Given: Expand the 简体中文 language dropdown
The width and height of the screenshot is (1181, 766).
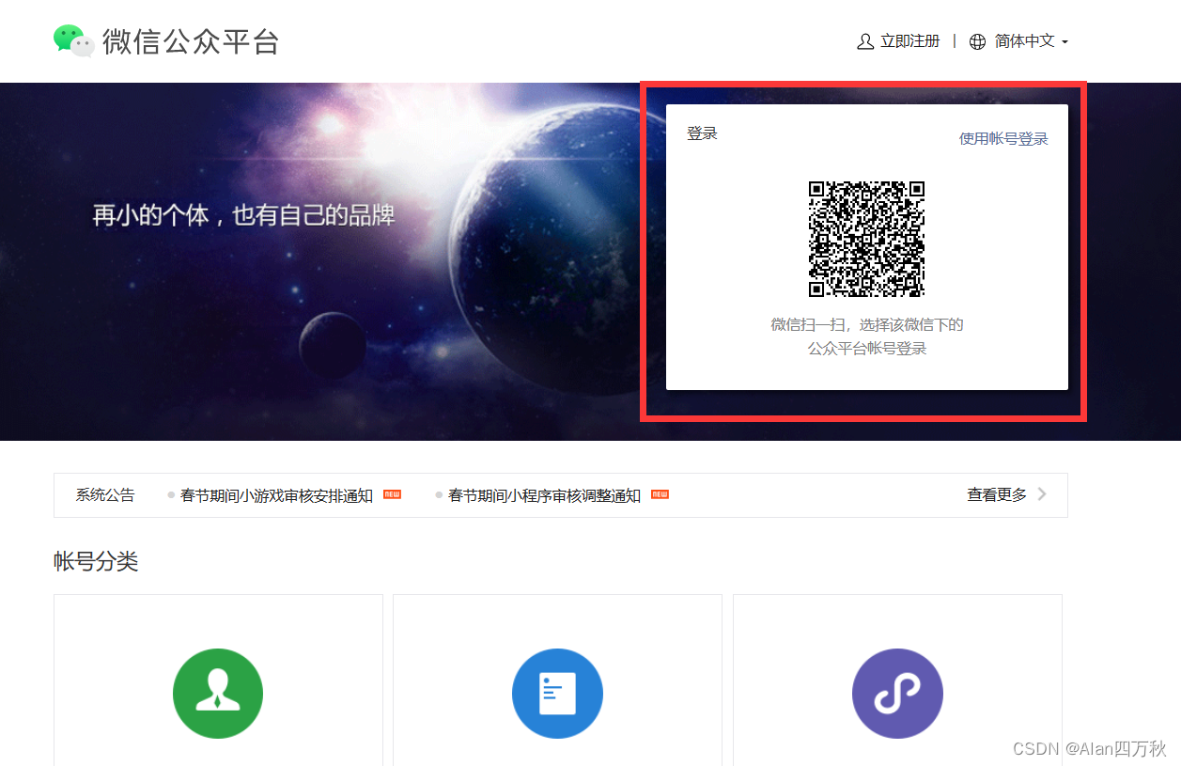Looking at the screenshot, I should click(1031, 41).
